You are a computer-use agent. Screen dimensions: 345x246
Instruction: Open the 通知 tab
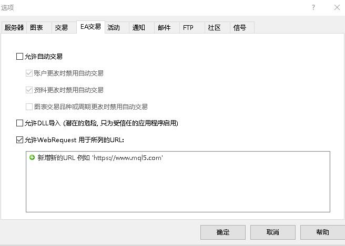pos(141,28)
